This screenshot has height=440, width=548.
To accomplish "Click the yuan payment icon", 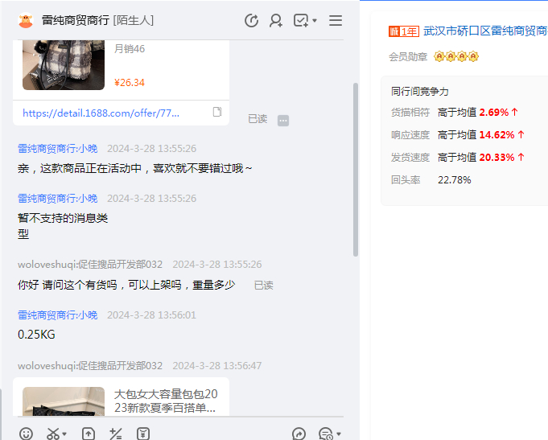I will click(143, 434).
